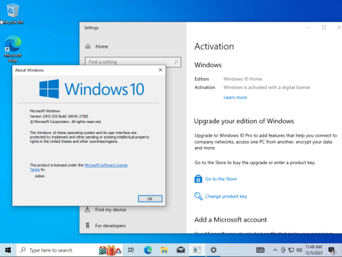Click the Settings gear in the taskbar
Viewport: 342px width, 257px height.
(213, 250)
